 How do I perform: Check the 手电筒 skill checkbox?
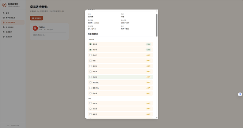[x=91, y=93]
